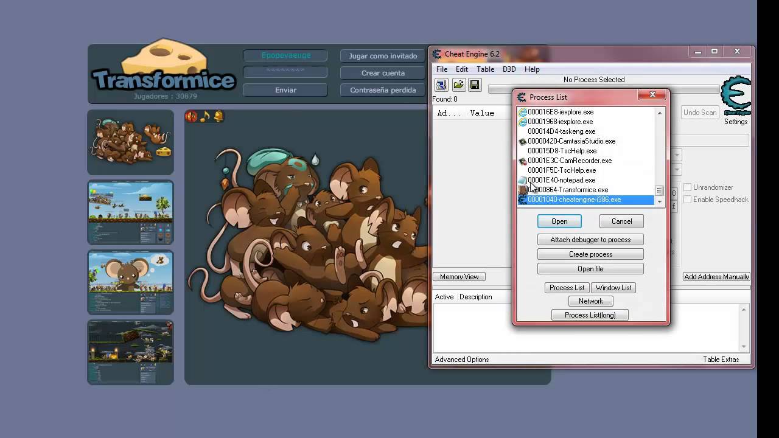Click the Active column header

[444, 297]
